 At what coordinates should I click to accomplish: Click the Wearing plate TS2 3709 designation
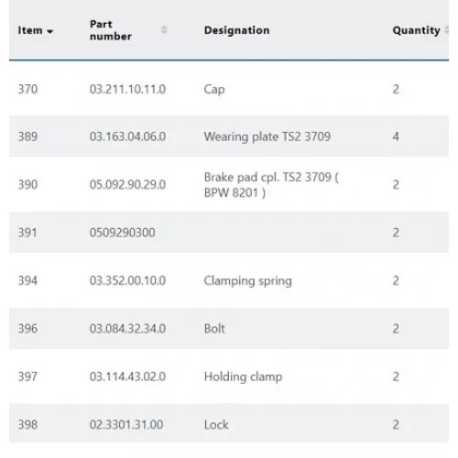point(267,136)
